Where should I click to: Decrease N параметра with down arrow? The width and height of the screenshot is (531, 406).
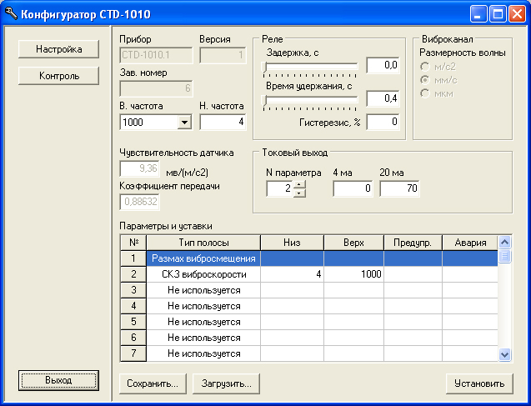[300, 193]
